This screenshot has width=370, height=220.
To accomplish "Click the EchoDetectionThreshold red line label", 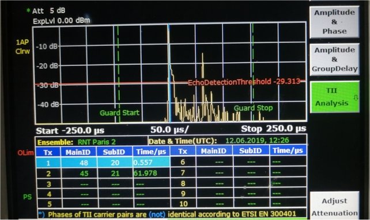I will 244,82.
